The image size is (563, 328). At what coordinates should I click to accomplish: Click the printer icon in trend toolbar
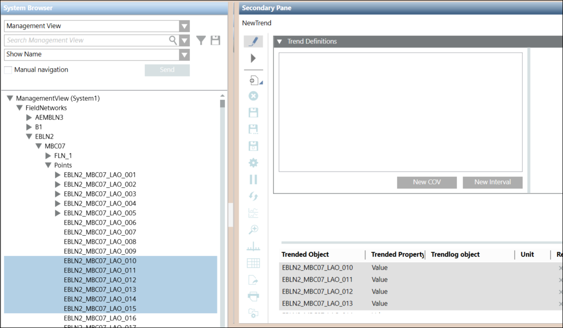tap(254, 296)
